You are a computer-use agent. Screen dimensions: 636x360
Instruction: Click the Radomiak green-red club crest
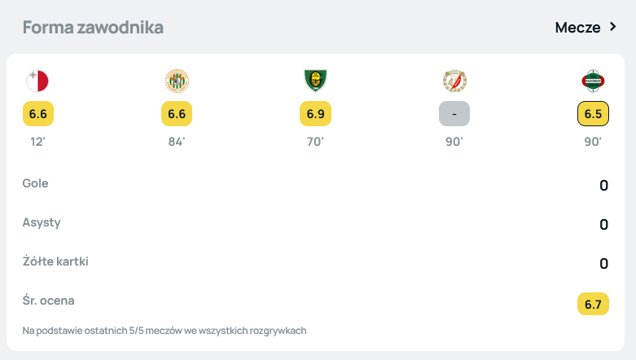592,81
